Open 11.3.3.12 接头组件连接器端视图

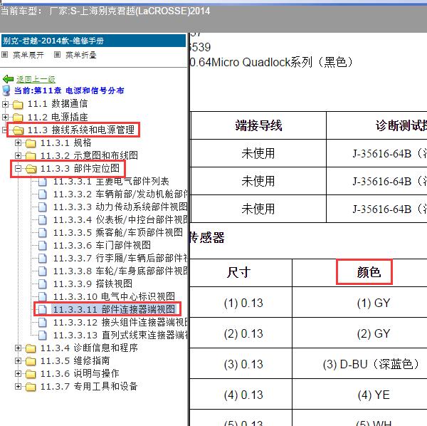pyautogui.click(x=121, y=323)
